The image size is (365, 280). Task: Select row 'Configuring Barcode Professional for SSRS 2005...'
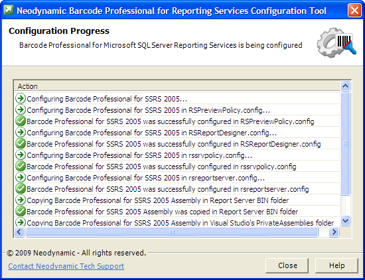tap(177, 99)
